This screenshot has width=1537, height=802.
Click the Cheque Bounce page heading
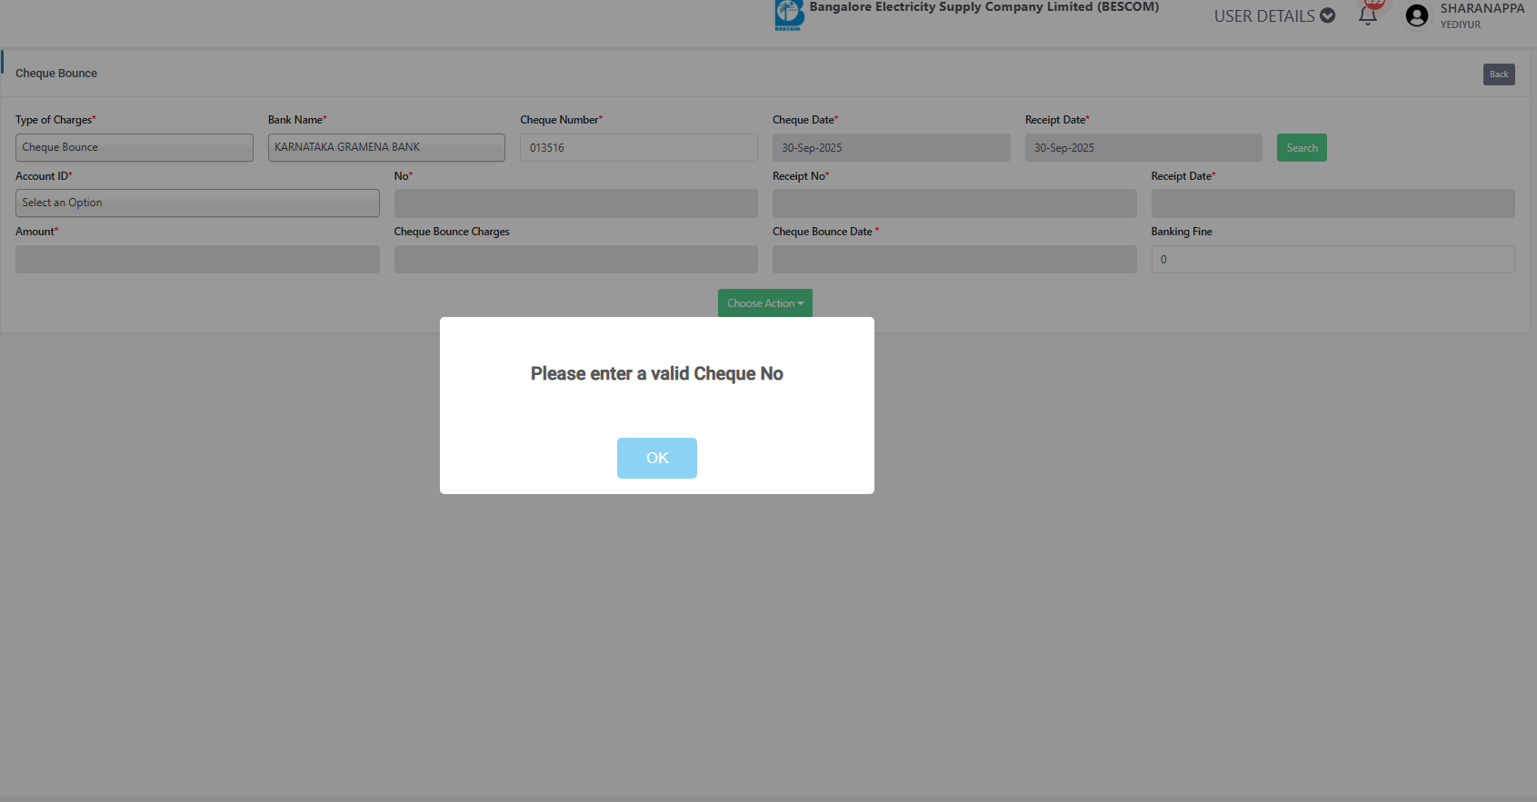56,74
